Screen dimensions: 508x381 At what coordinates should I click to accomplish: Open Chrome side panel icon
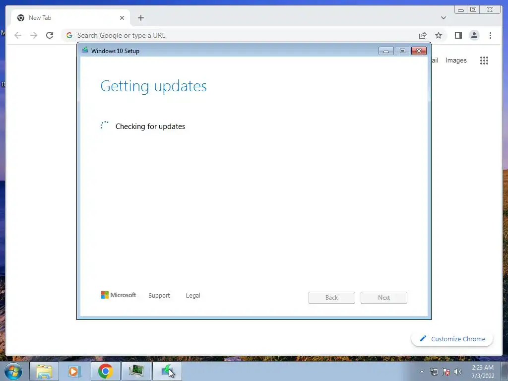tap(458, 35)
